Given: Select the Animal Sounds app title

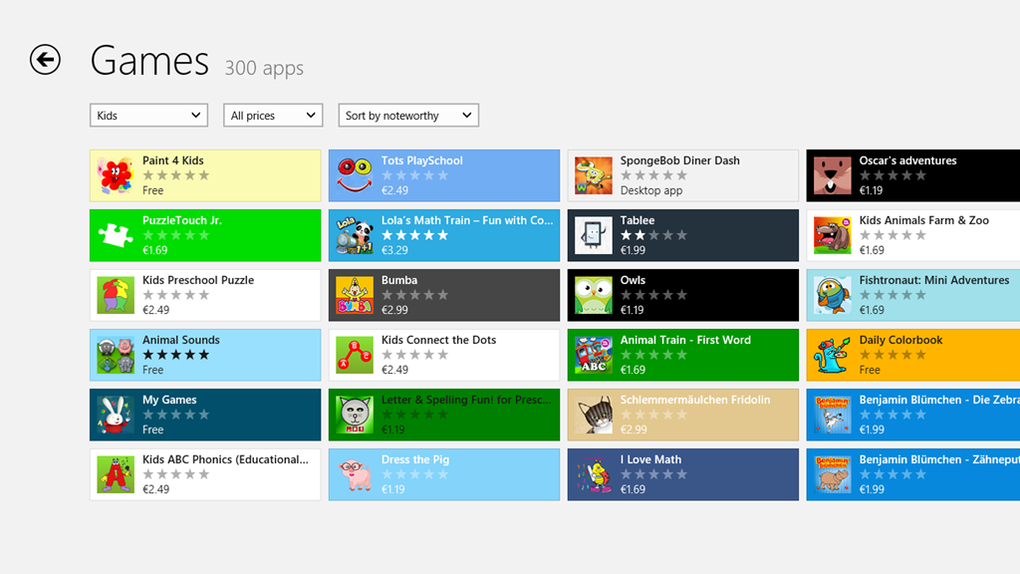Looking at the screenshot, I should [181, 340].
